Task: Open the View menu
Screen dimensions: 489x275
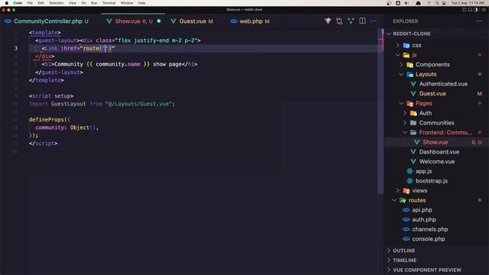Action: point(73,3)
